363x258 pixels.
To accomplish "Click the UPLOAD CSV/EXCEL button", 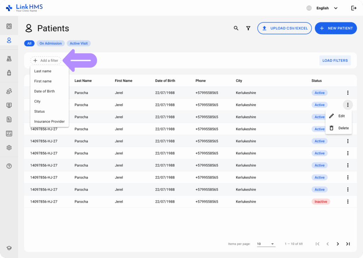I will pyautogui.click(x=284, y=28).
